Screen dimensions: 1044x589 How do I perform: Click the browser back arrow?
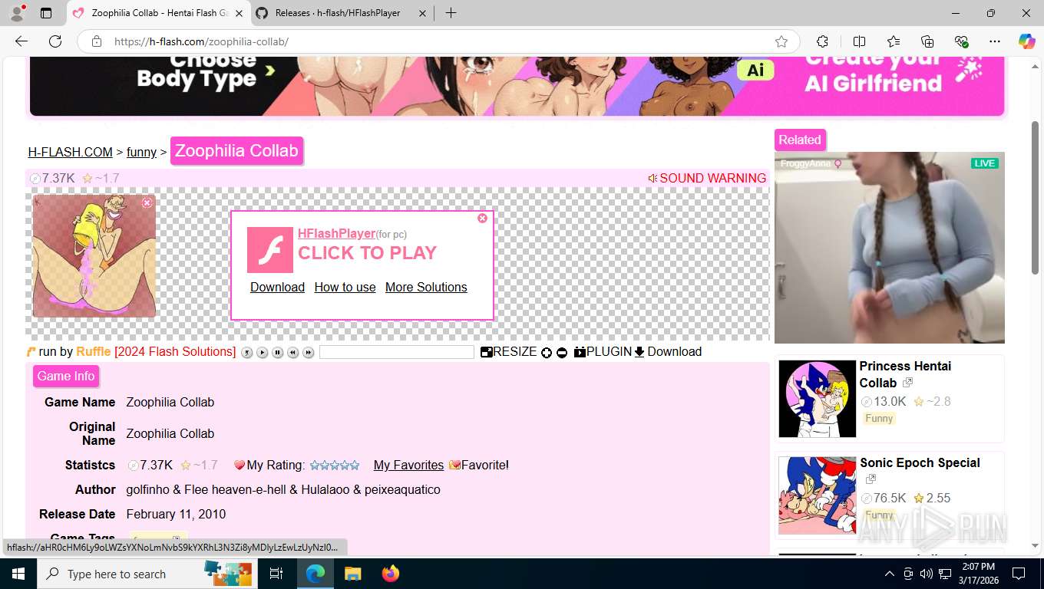tap(21, 41)
